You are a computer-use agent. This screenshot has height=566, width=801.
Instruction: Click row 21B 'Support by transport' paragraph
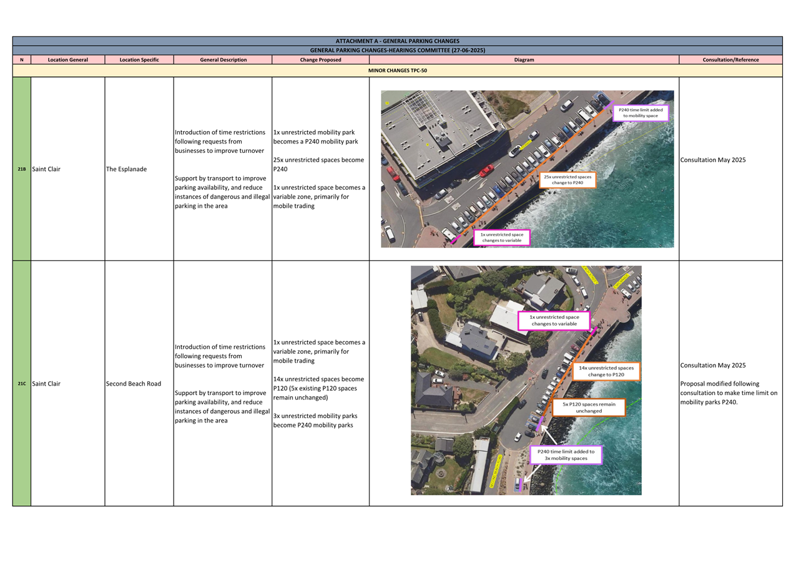(222, 192)
